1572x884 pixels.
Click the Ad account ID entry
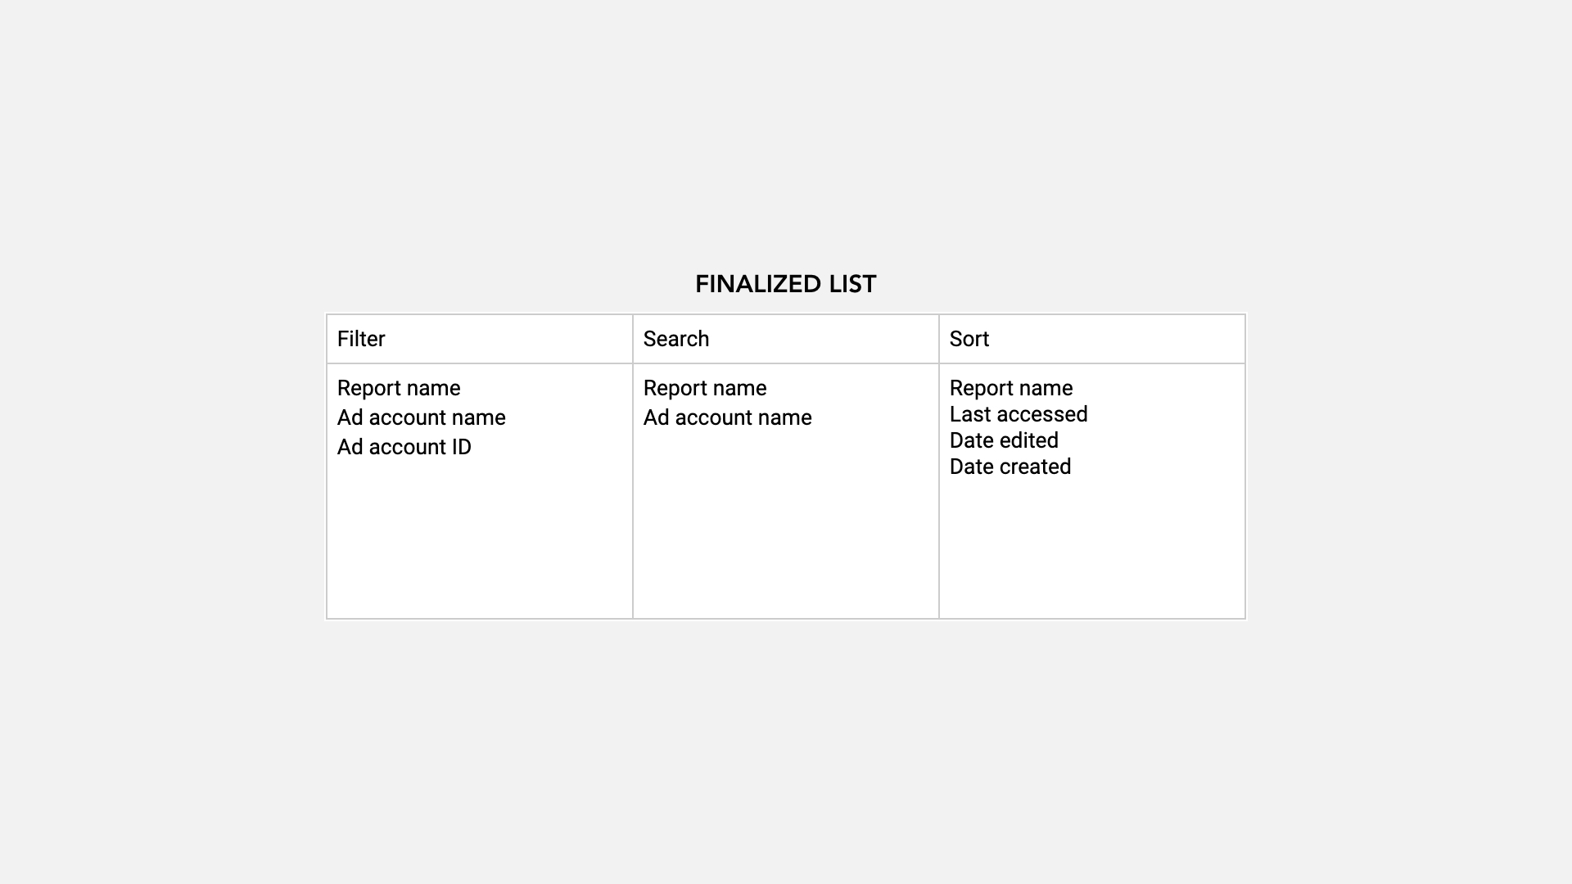[x=404, y=447]
